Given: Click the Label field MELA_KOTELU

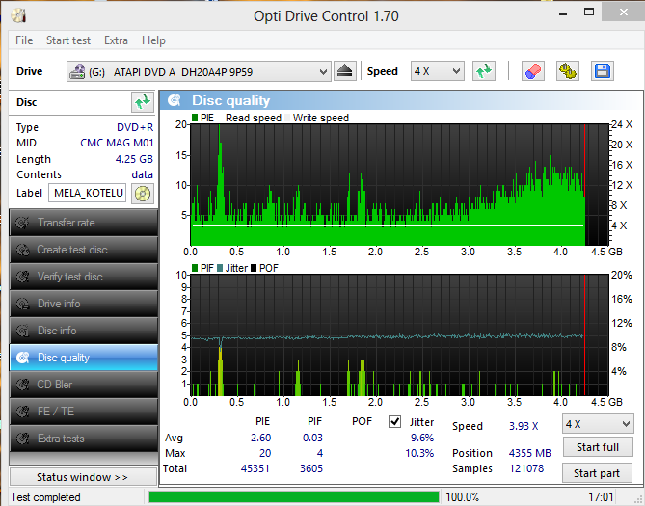Looking at the screenshot, I should (87, 193).
